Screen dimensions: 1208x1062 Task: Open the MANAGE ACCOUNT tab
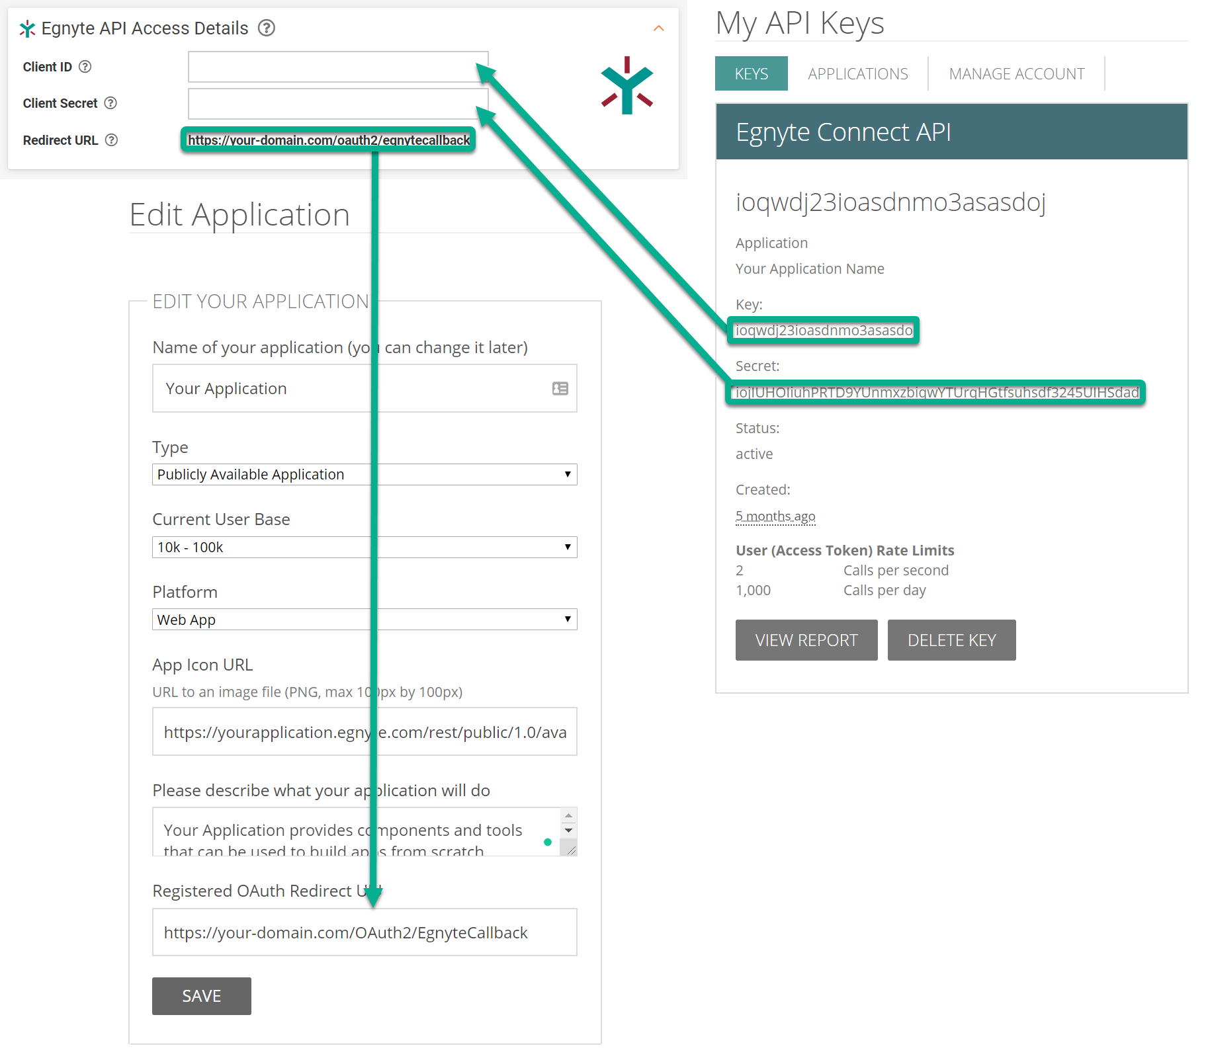1017,73
